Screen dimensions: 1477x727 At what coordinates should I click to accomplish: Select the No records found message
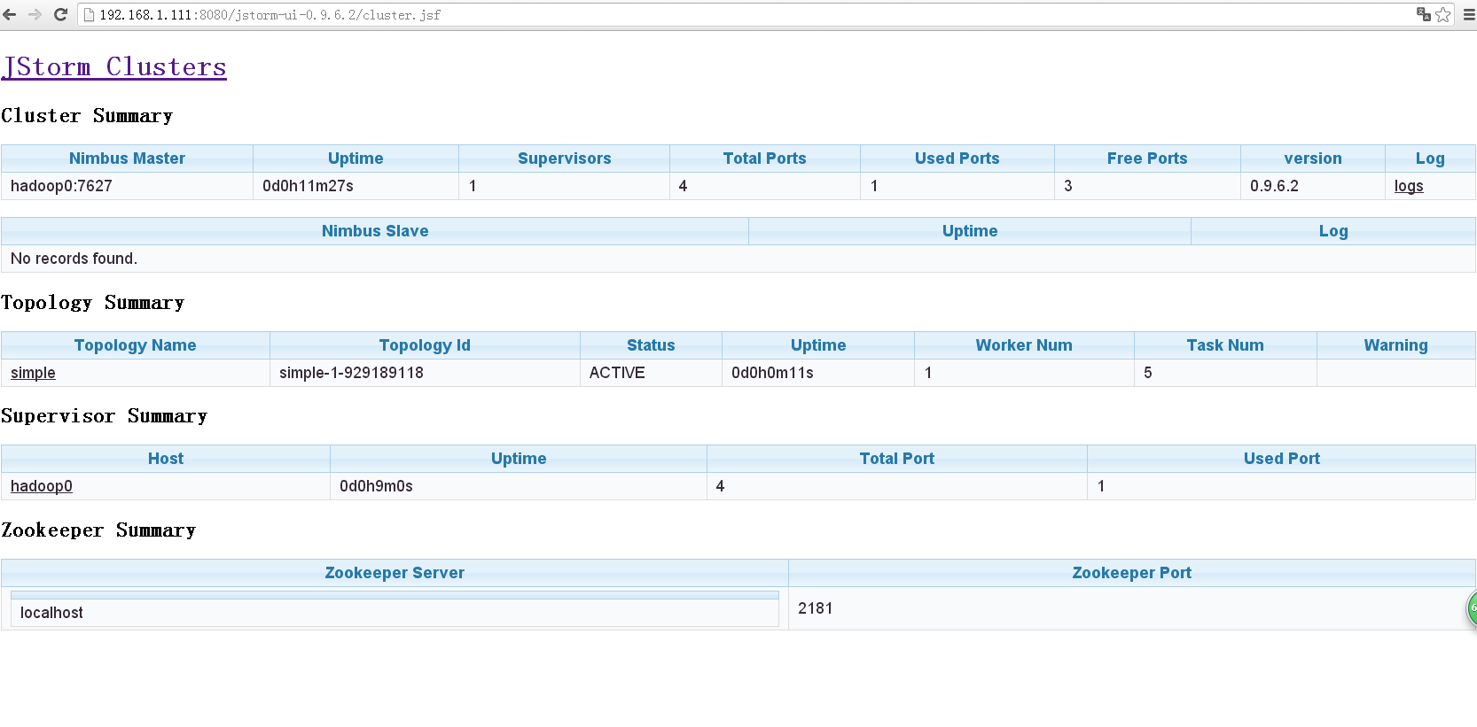74,259
